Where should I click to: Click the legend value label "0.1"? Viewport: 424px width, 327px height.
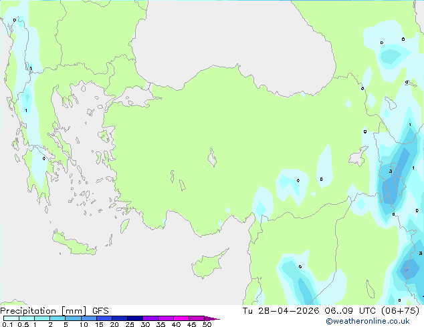7,324
